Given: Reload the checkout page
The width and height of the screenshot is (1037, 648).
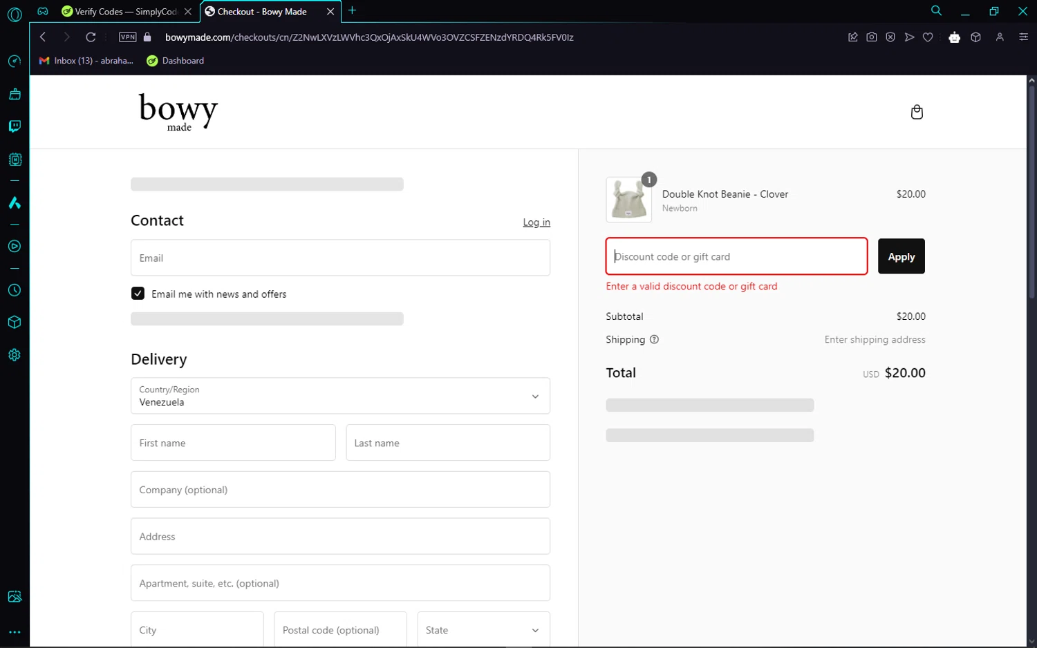Looking at the screenshot, I should [x=91, y=37].
